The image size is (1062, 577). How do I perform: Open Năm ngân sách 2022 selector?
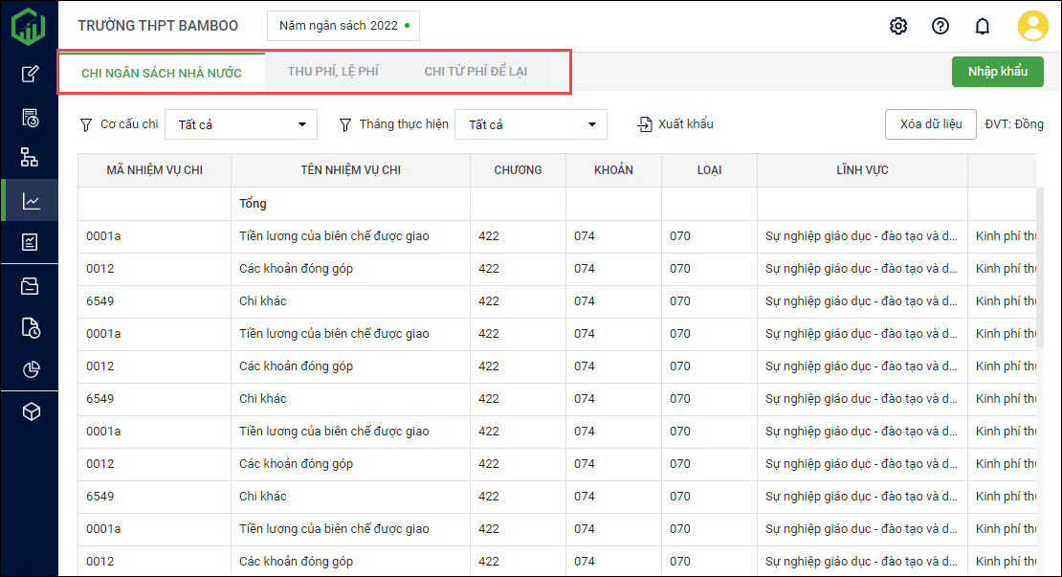pos(343,26)
